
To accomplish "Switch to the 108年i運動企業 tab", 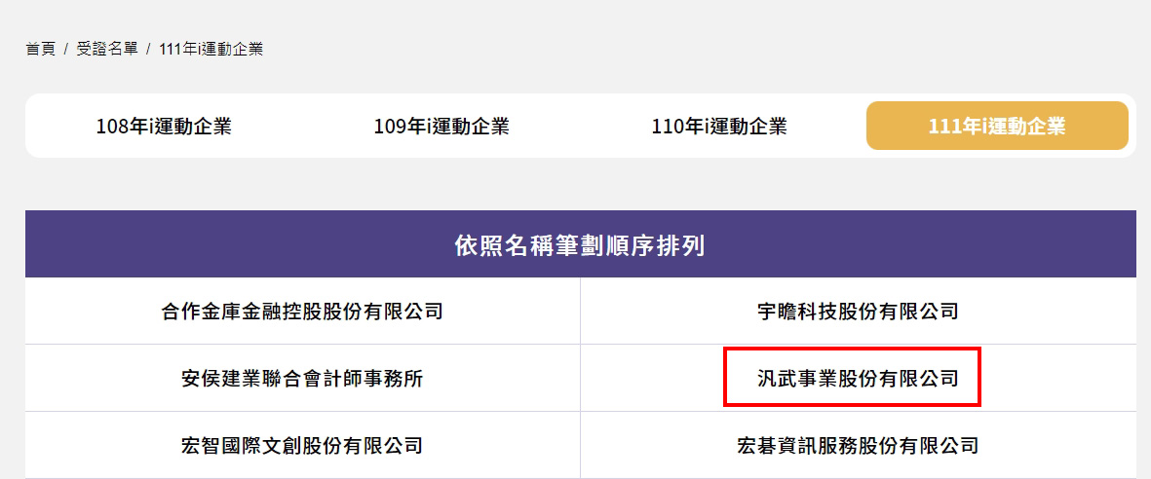I will (164, 127).
